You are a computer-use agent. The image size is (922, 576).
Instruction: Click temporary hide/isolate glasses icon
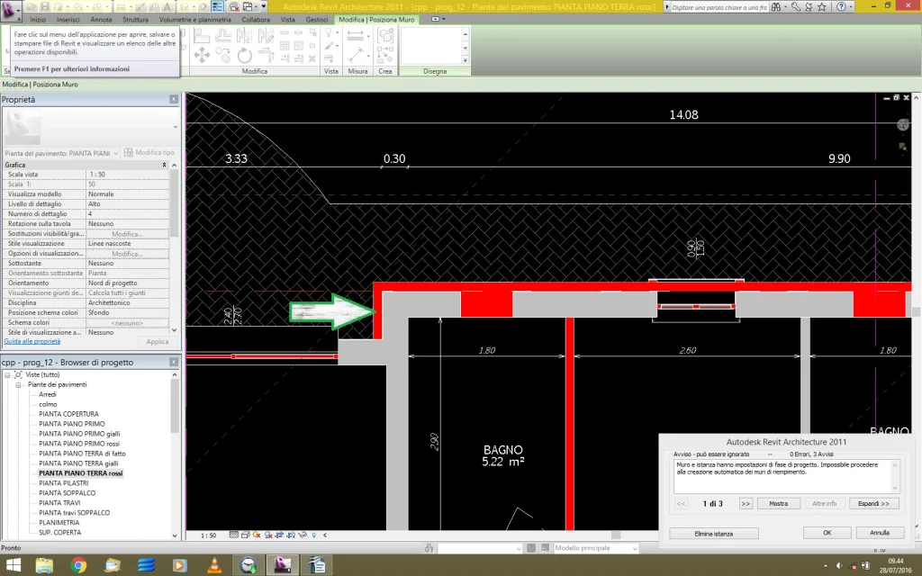coord(303,535)
